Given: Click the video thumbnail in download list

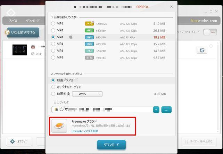Looking at the screenshot, I should click(x=20, y=50).
